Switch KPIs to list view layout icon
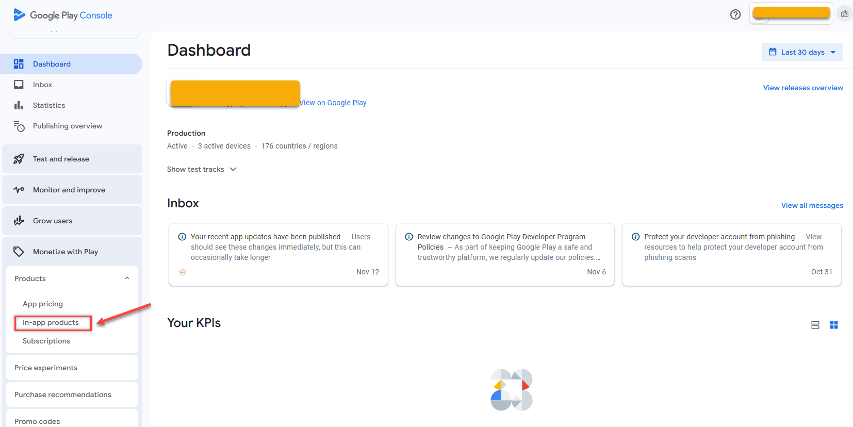 [815, 325]
